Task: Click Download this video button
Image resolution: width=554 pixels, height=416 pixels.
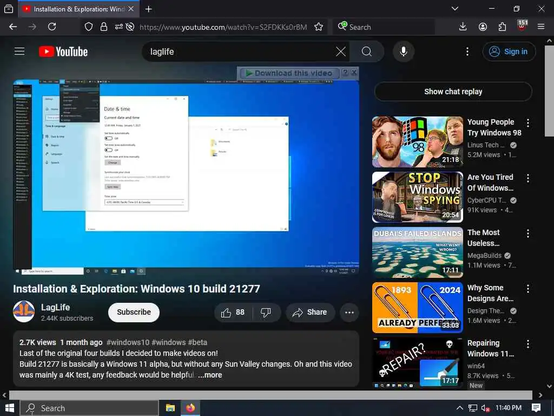Action: [289, 73]
